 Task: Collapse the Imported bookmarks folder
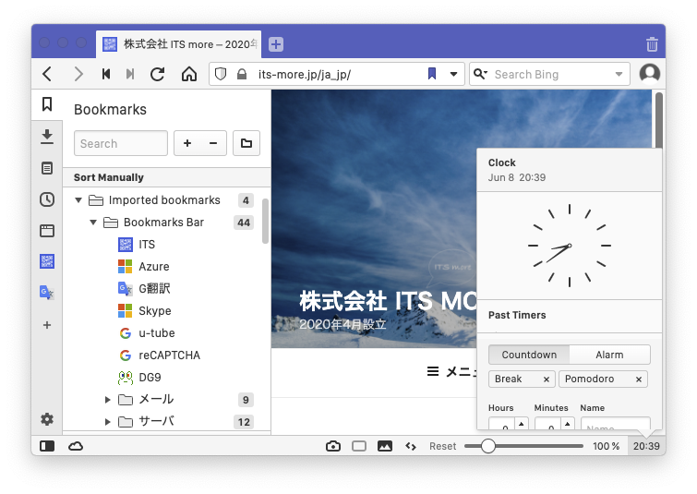click(78, 200)
